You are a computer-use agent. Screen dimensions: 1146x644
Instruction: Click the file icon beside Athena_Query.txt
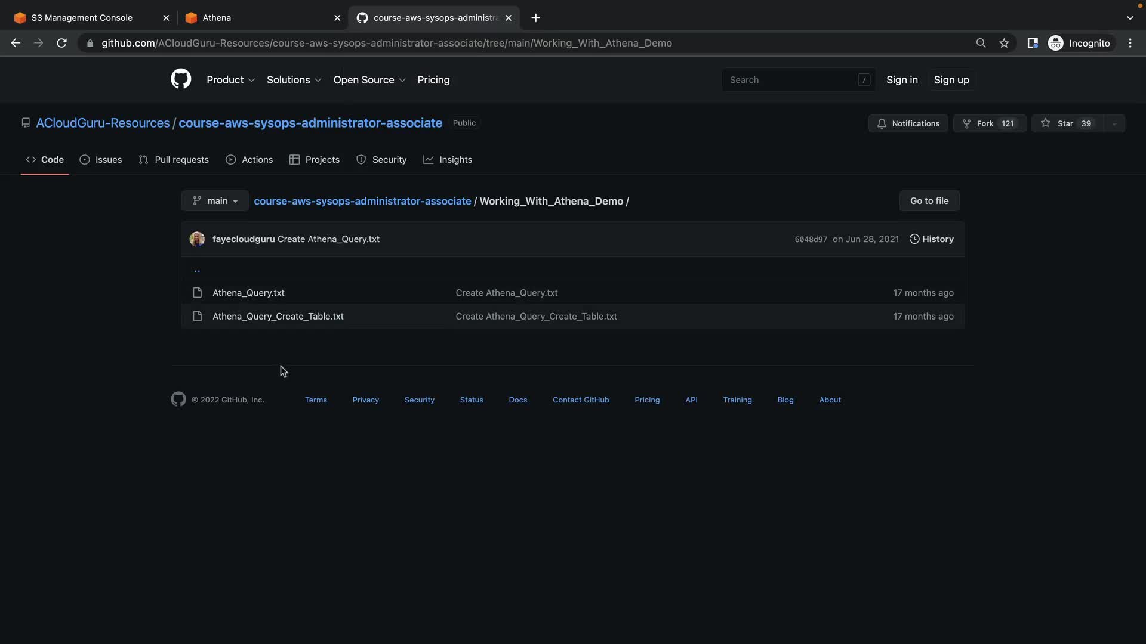pos(198,293)
